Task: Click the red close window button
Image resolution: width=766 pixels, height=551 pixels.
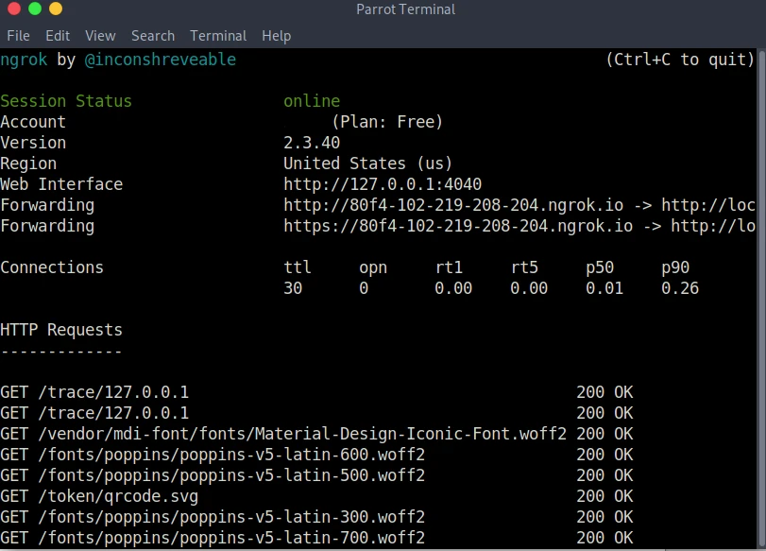Action: tap(12, 9)
